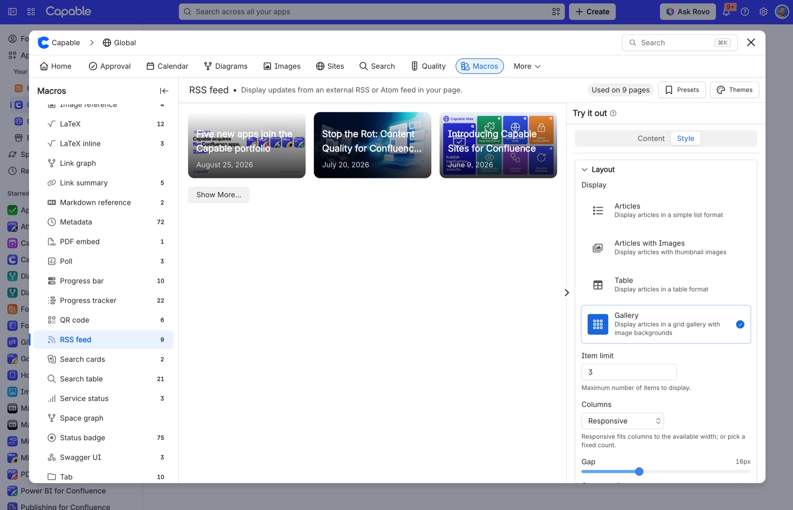Click the Capable logo in breadcrumb
793x510 pixels.
click(x=43, y=42)
